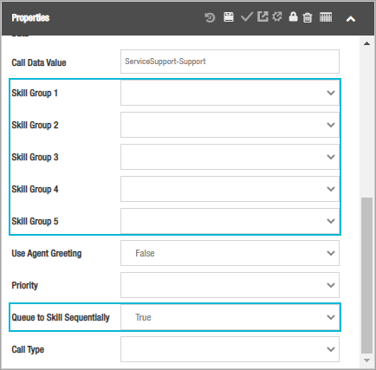The width and height of the screenshot is (376, 370).
Task: Change the Use Agent Greeting value
Action: coord(230,253)
